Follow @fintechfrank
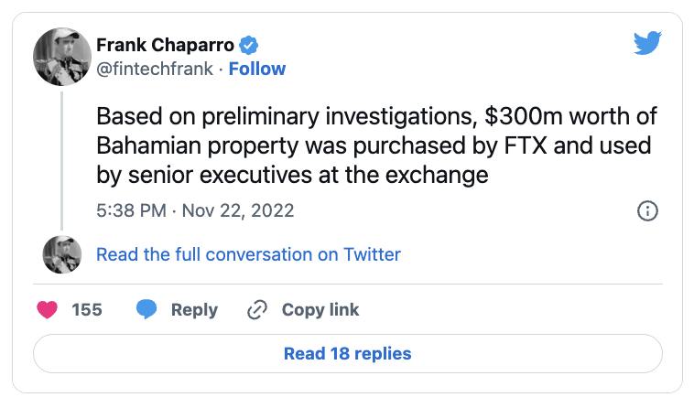Image resolution: width=694 pixels, height=408 pixels. point(257,69)
